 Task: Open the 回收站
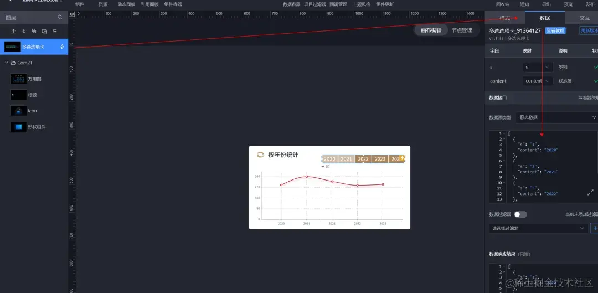503,4
